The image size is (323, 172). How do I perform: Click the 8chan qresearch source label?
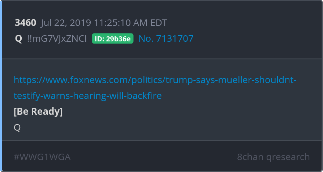point(274,157)
